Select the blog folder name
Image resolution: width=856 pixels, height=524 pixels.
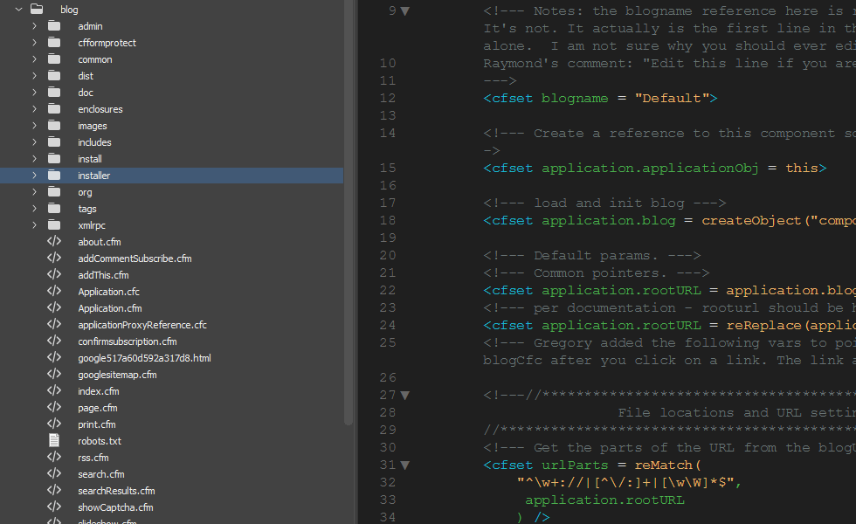tap(69, 10)
